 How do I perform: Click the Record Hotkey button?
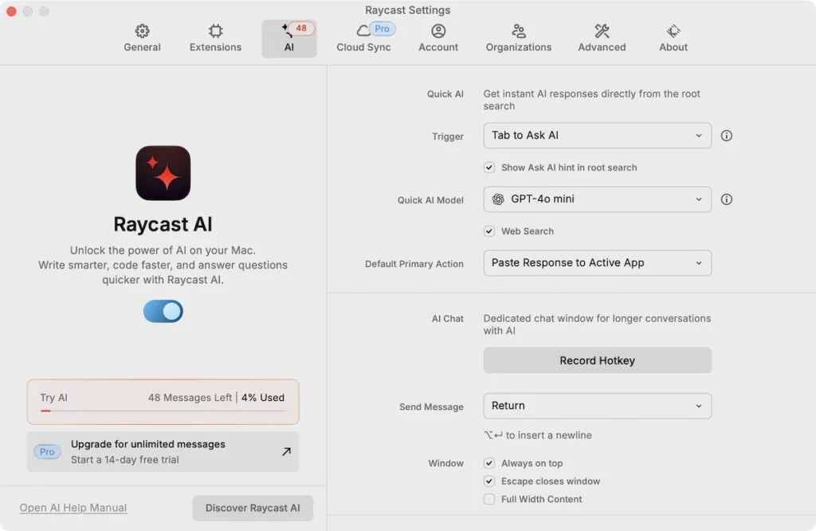[598, 360]
